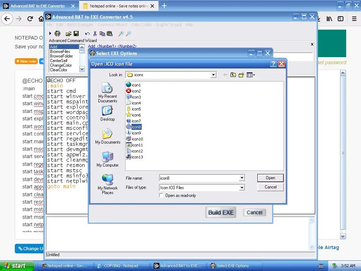Image resolution: width=361 pixels, height=271 pixels.
Task: Click Save disk icon in BAT Converter toolbar
Action: [76, 34]
